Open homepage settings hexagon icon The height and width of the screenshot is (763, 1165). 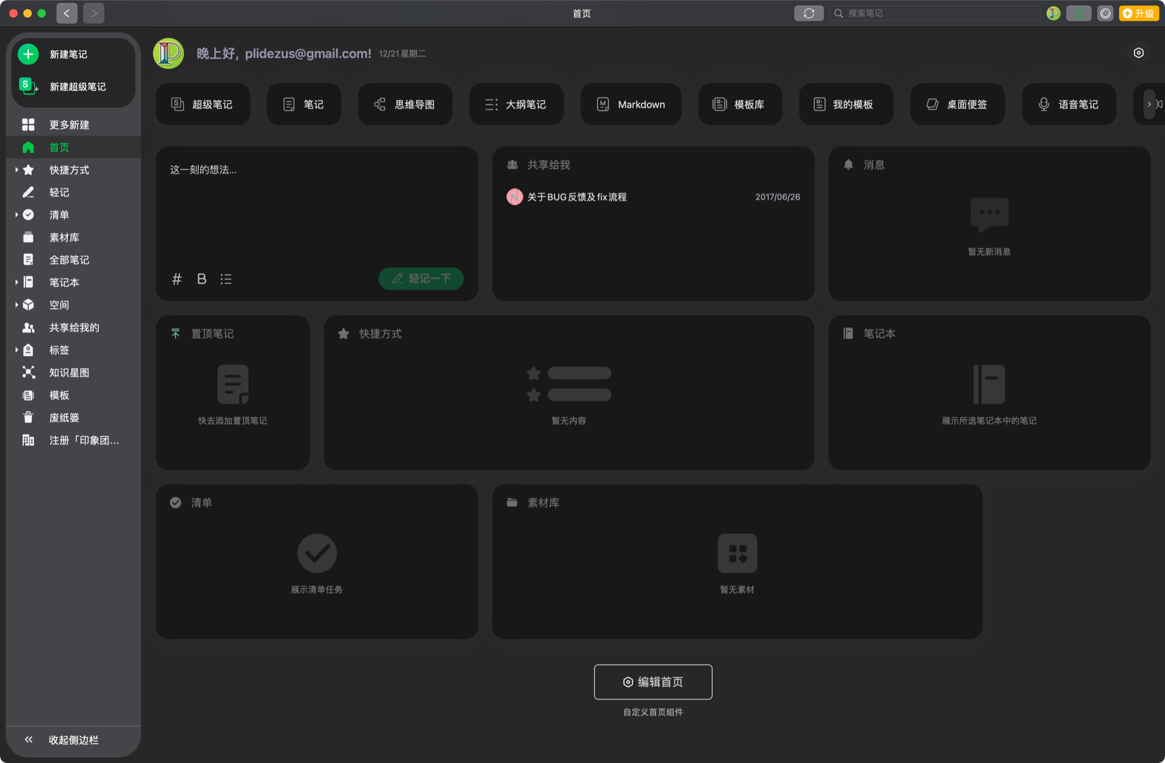pos(1139,53)
